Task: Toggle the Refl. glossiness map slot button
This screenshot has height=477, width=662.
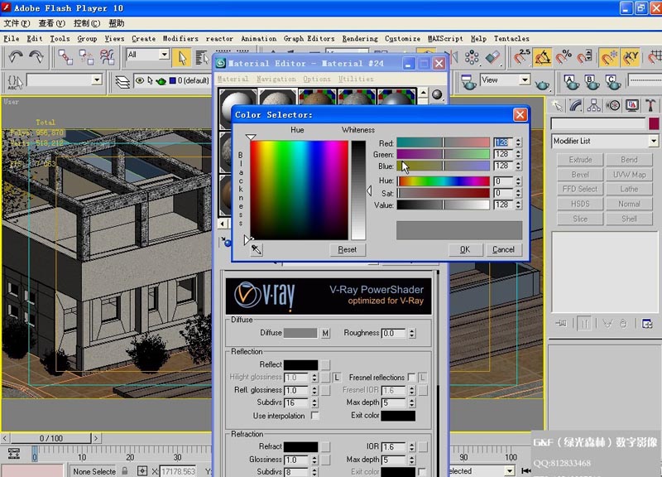Action: [x=325, y=390]
